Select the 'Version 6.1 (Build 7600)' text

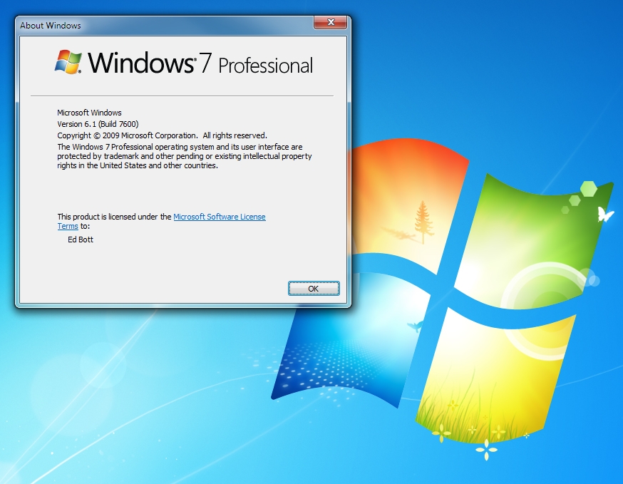click(98, 124)
